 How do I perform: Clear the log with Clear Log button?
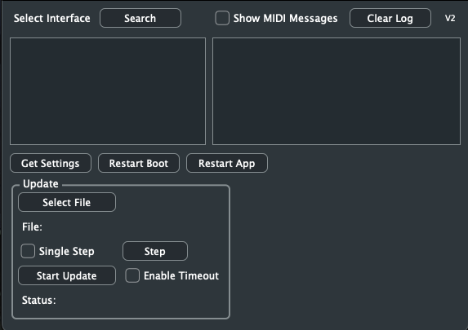390,18
